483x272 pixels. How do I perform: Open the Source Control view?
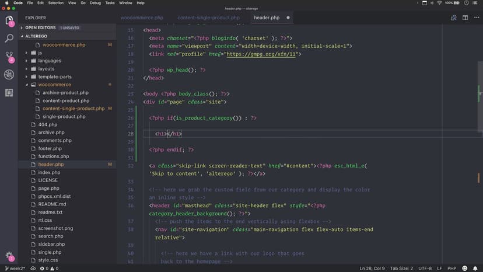(x=9, y=57)
